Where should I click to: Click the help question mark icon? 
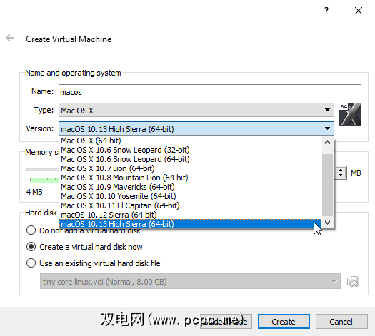coord(326,11)
